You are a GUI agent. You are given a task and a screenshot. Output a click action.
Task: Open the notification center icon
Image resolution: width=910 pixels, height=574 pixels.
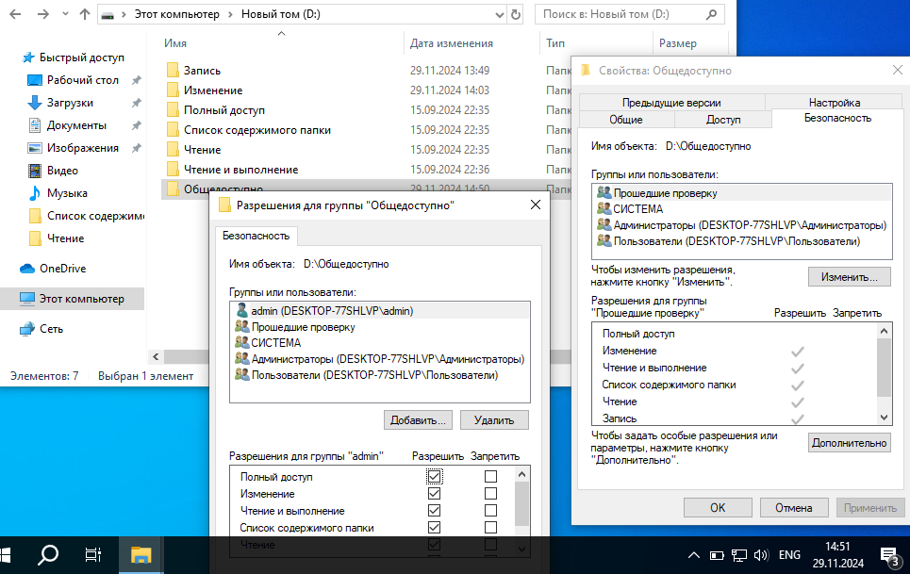(x=889, y=557)
